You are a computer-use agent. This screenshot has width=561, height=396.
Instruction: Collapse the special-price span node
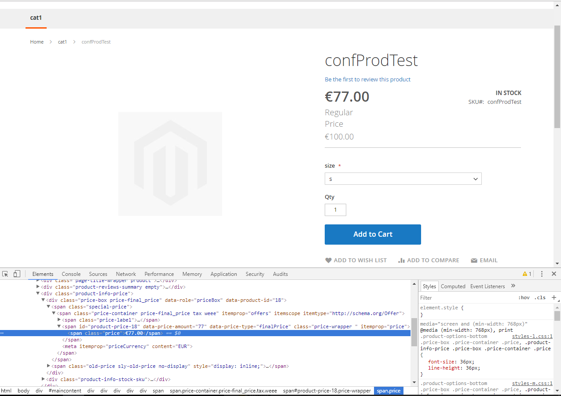[48, 307]
